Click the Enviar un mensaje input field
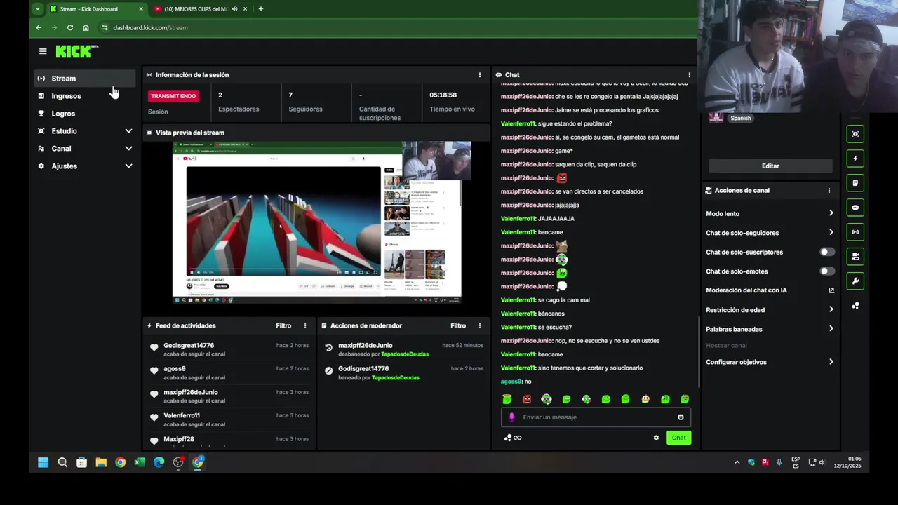 coord(596,417)
